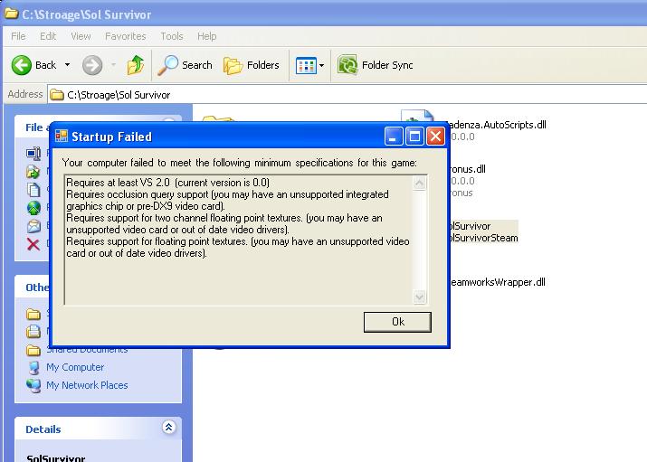Click the Forward arrow icon
The image size is (647, 462).
(92, 65)
